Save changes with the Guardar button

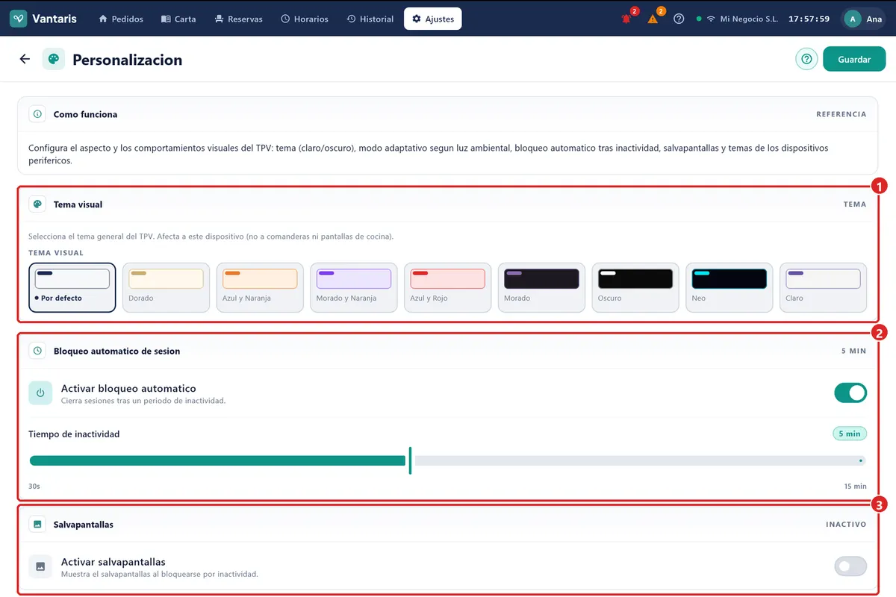coord(854,59)
